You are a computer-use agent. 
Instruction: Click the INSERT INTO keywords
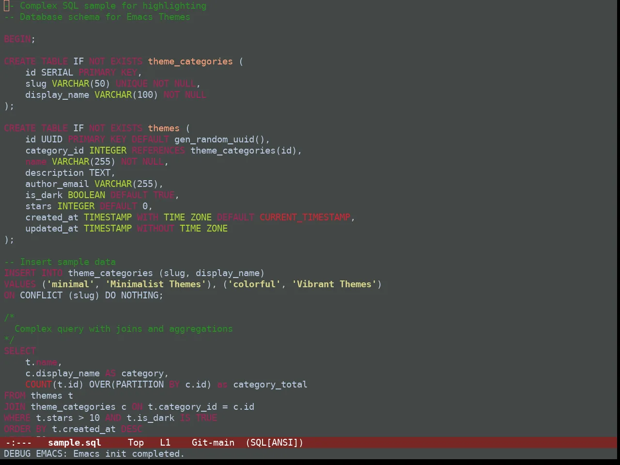(33, 273)
